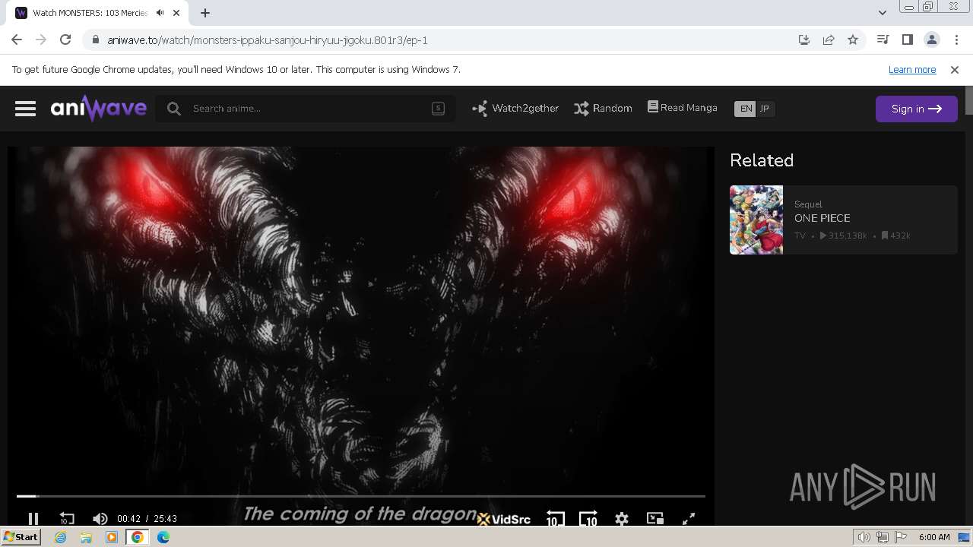The height and width of the screenshot is (547, 973).
Task: Launch Internet Explorer from taskbar
Action: click(x=61, y=537)
